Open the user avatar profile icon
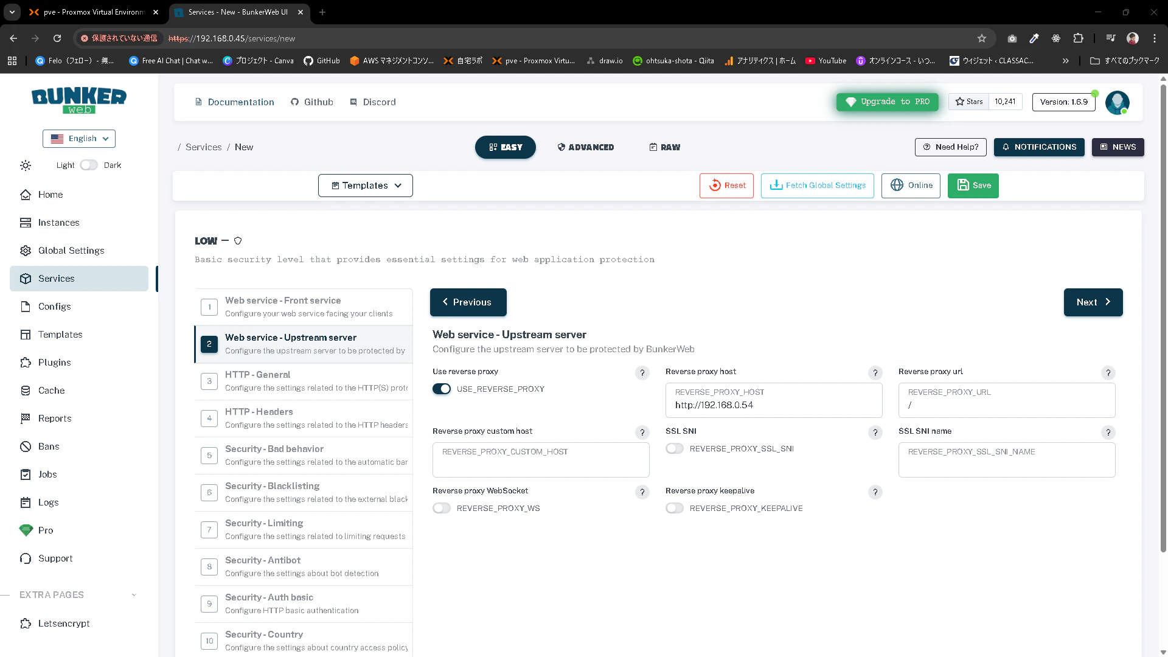 (x=1118, y=102)
